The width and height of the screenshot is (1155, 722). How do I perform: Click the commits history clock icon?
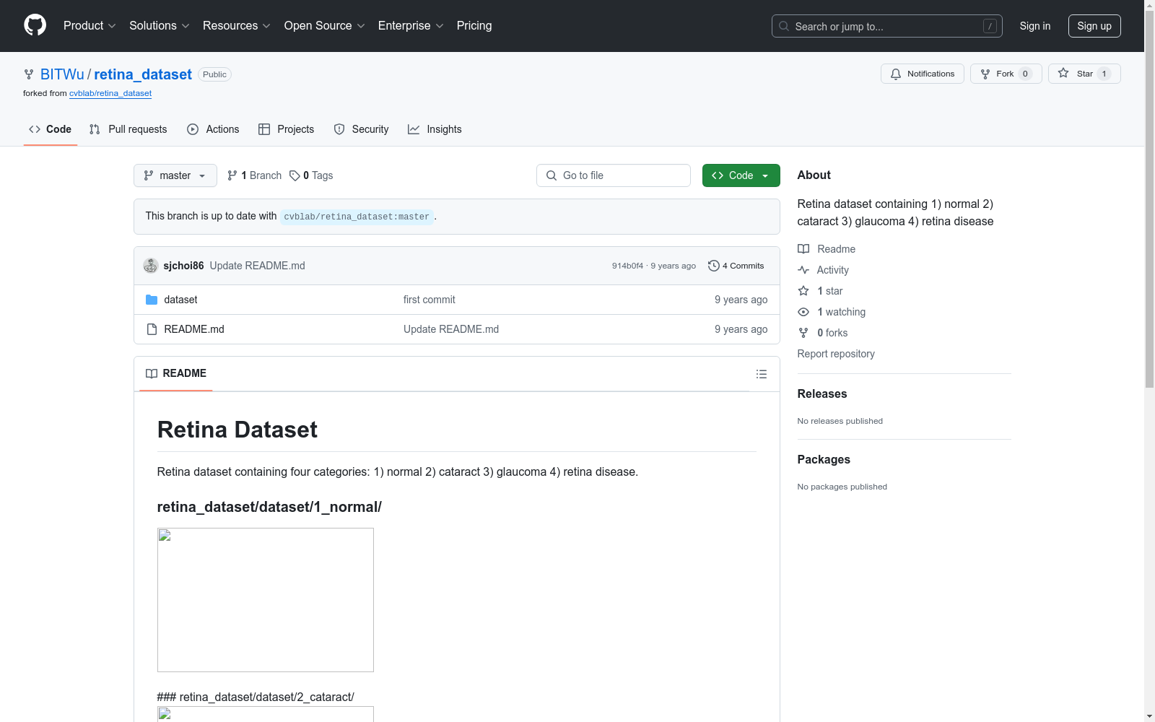[x=714, y=266]
